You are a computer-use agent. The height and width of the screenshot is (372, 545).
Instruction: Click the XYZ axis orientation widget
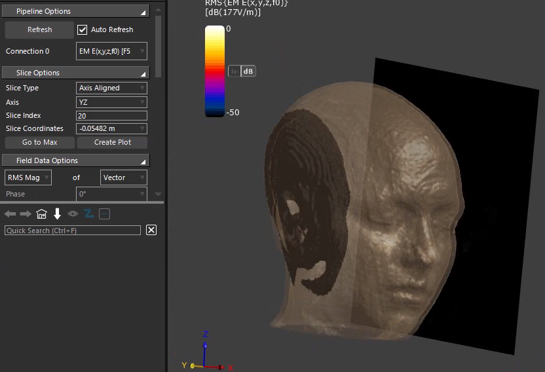tap(207, 351)
